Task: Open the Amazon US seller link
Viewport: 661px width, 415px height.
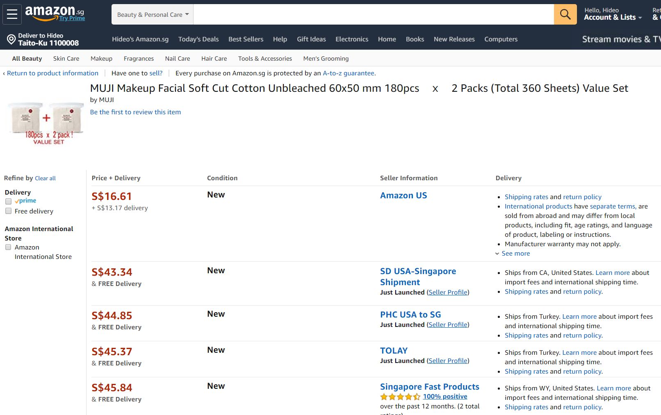Action: 403,195
